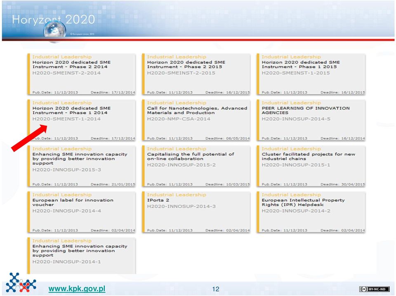Screen dimensions: 396x296
Task: Click 'Deadline: 16/12/2014' on Peer Learning card
Action: pos(343,138)
